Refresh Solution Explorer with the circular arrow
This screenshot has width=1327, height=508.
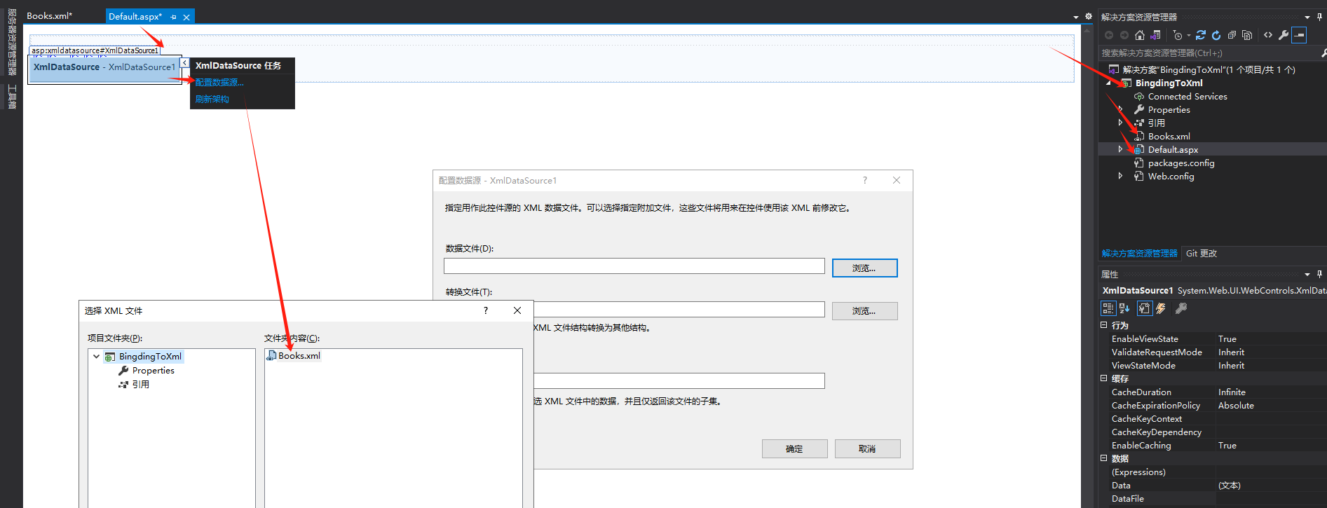[1216, 35]
